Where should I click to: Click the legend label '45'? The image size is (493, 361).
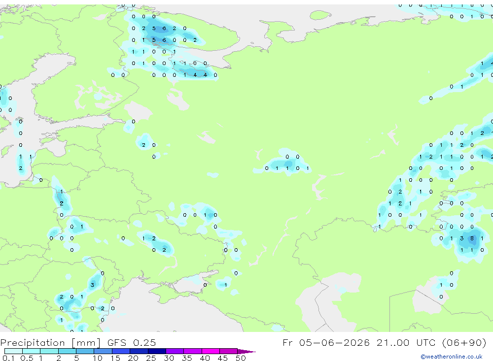coord(223,358)
